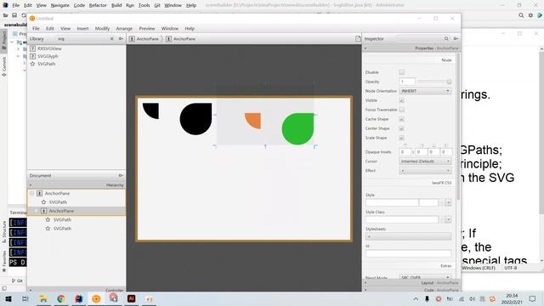Toggle the Scale Shape checkbox

click(x=401, y=138)
